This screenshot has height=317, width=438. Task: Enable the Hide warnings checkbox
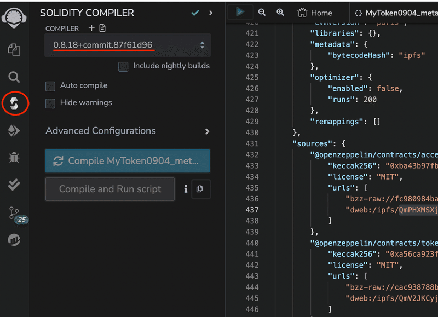[x=50, y=103]
